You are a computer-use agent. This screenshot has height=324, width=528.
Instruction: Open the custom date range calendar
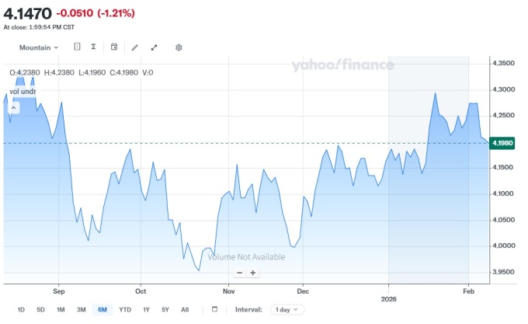click(x=215, y=309)
